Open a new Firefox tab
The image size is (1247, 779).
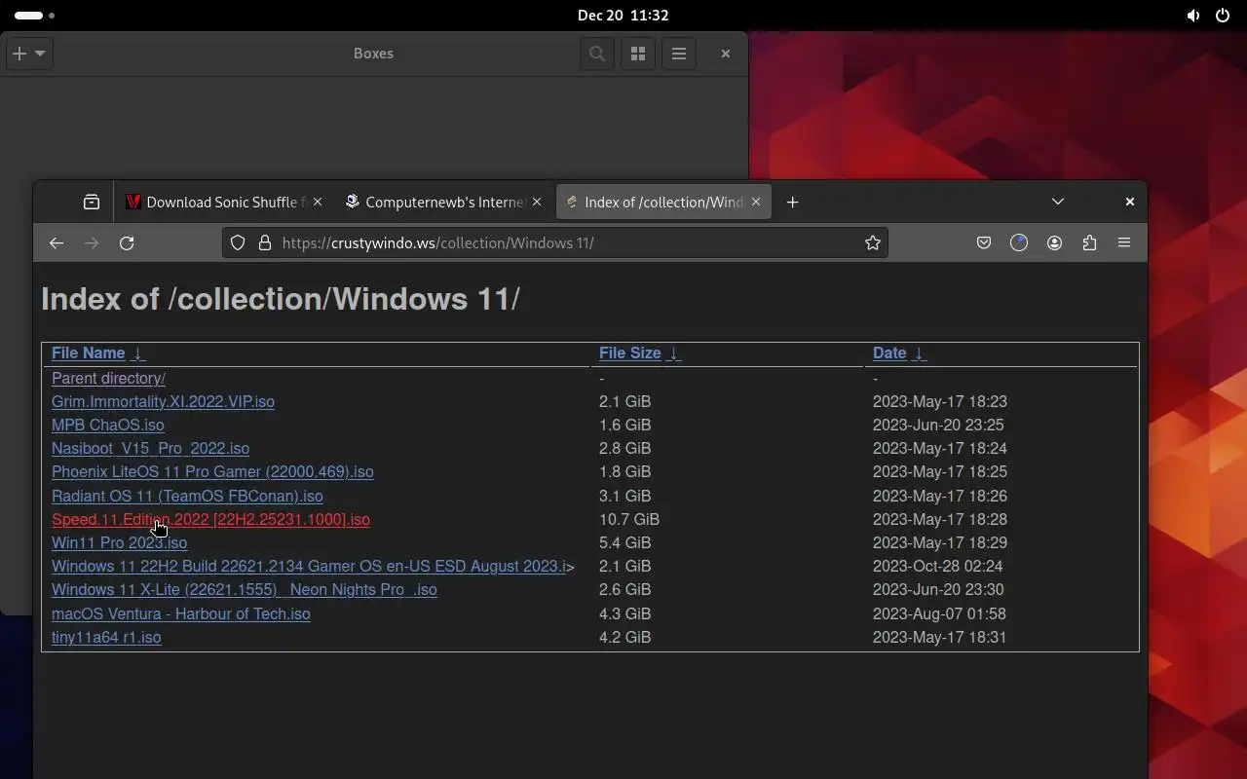(x=792, y=202)
